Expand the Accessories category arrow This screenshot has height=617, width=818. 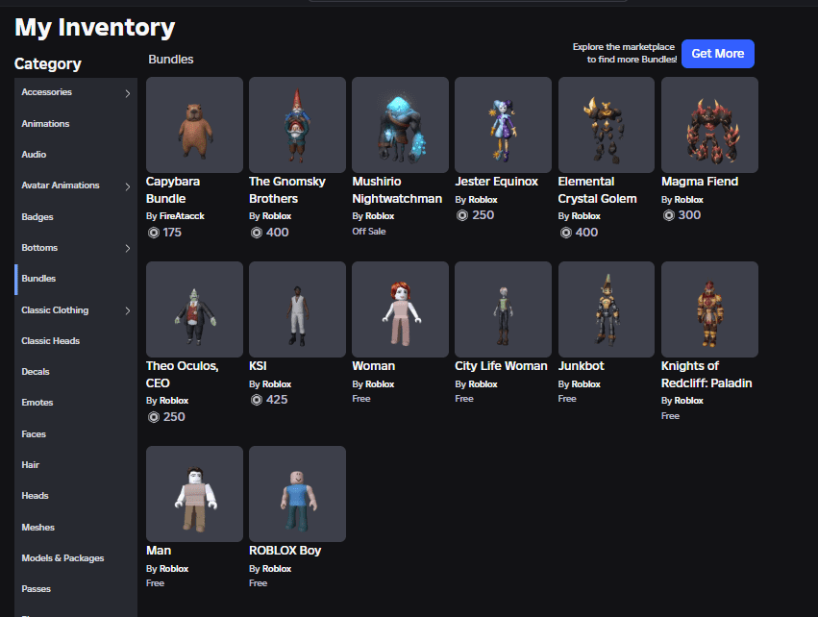128,93
